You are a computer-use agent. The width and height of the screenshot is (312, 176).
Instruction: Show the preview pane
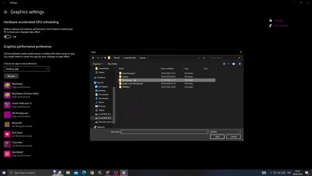234,64
